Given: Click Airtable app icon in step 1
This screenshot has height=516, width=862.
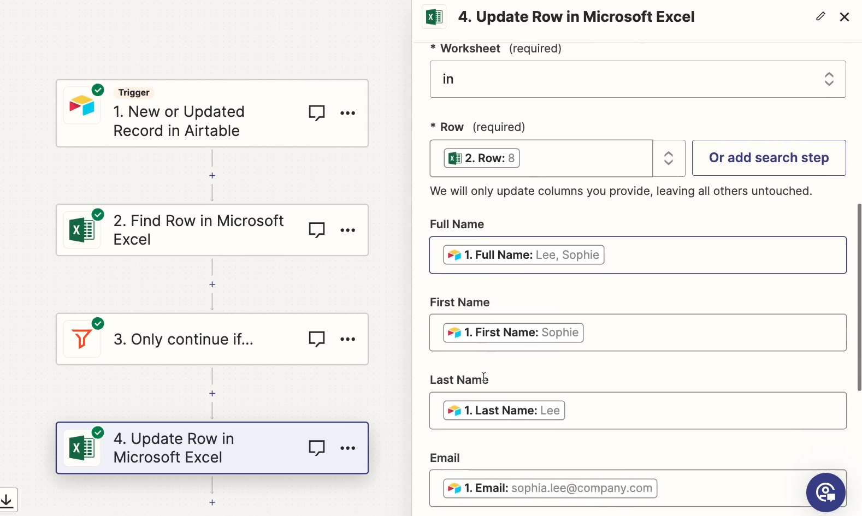Looking at the screenshot, I should 82,105.
